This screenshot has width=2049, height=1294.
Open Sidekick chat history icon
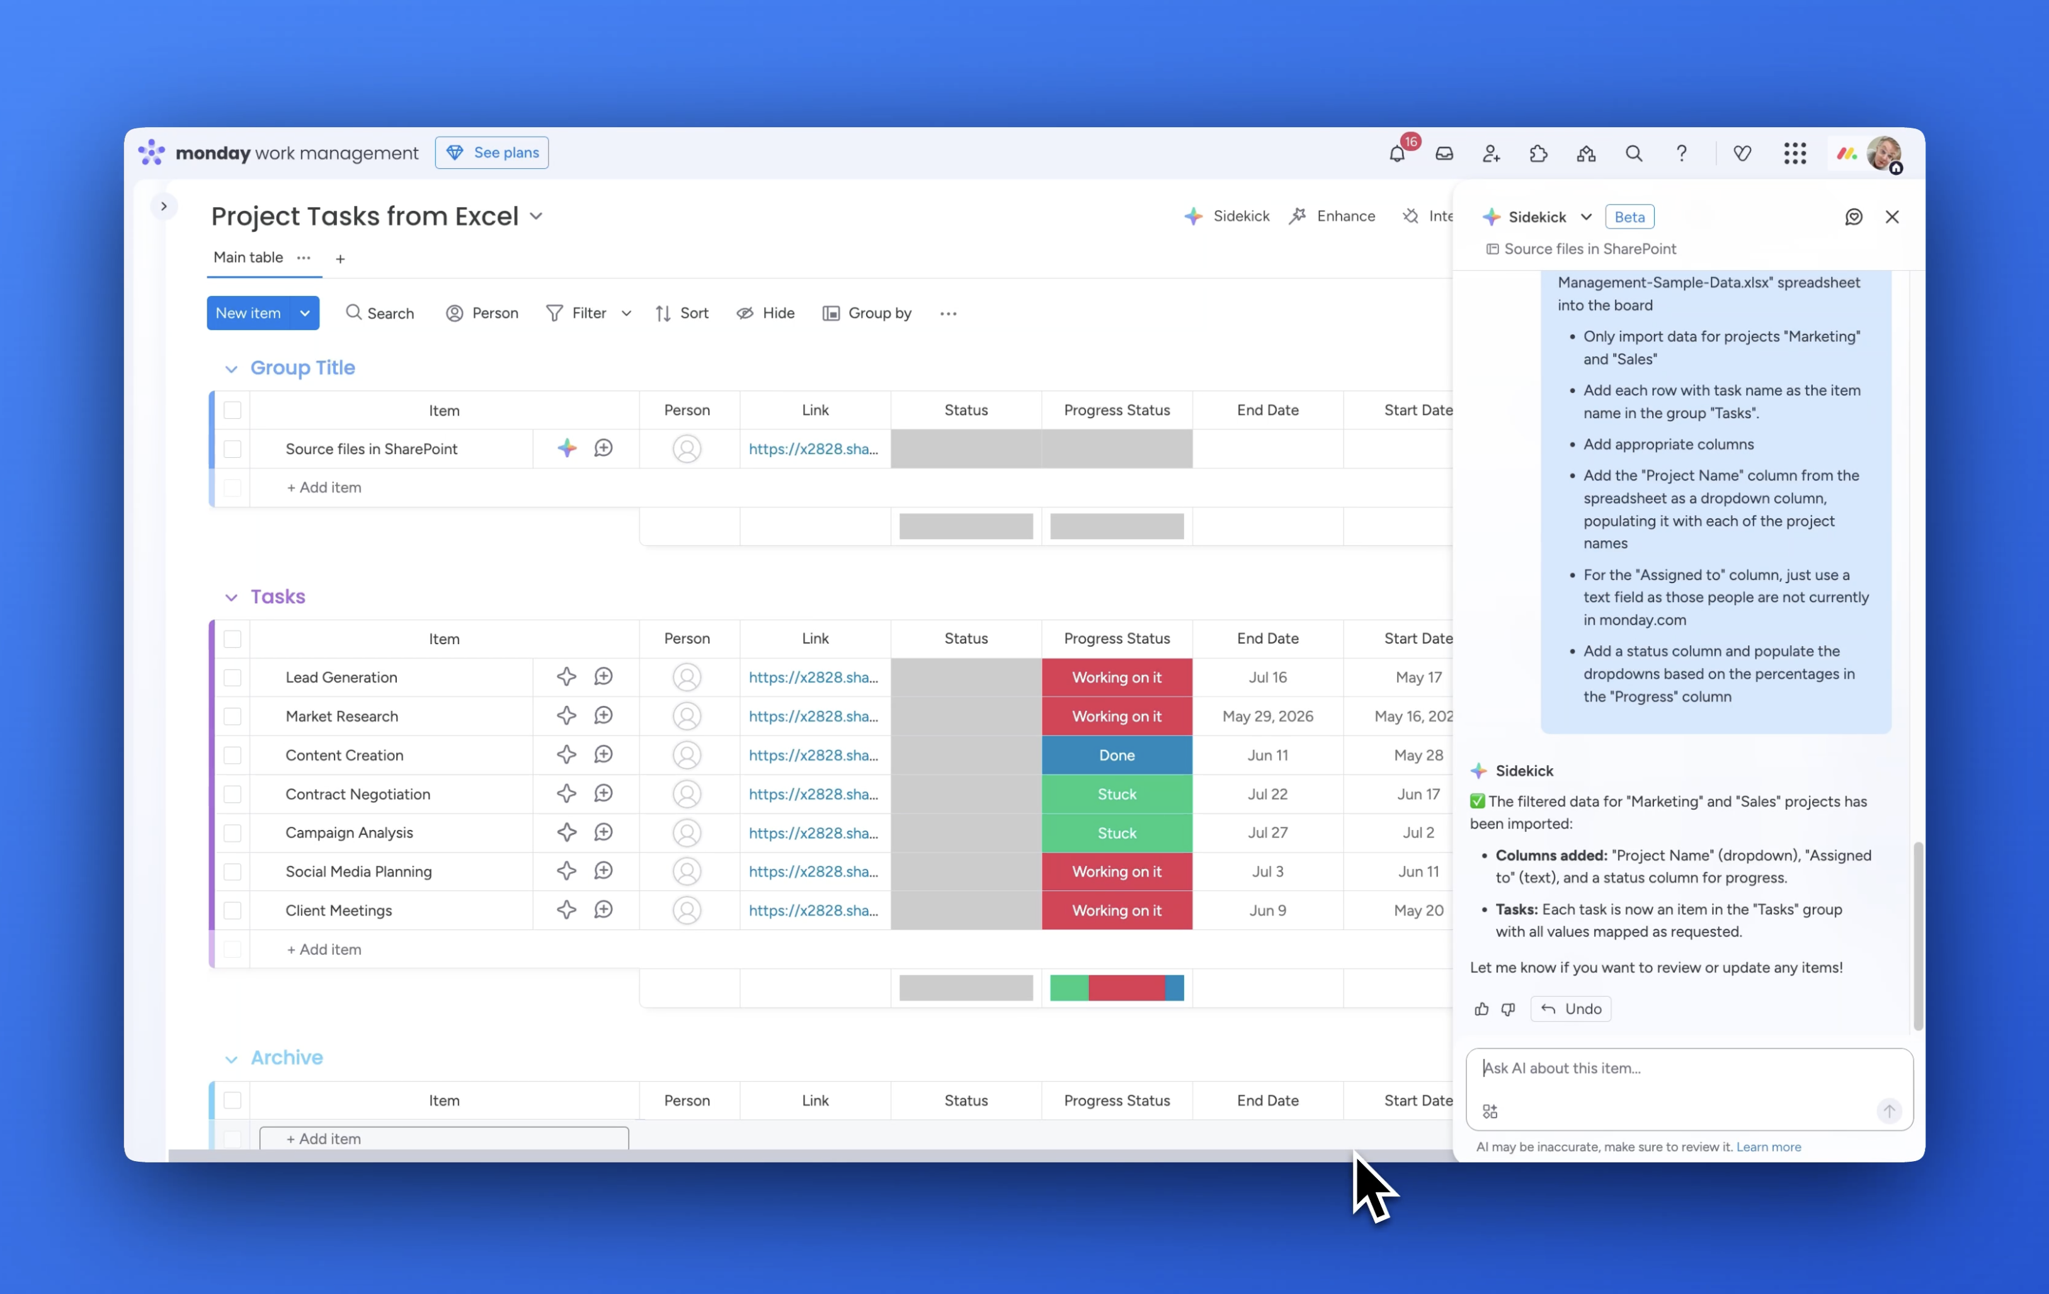coord(1853,217)
